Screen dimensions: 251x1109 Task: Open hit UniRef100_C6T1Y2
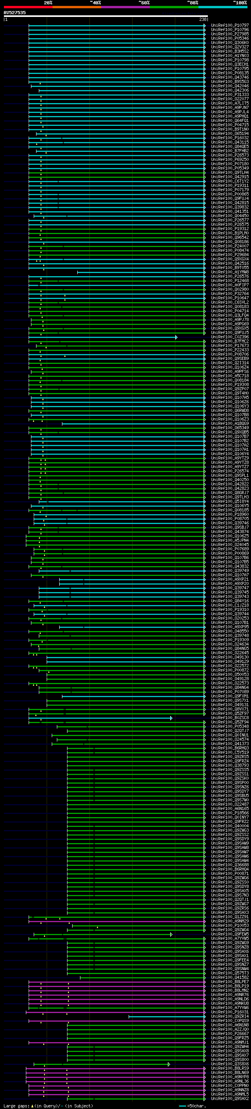(230, 181)
